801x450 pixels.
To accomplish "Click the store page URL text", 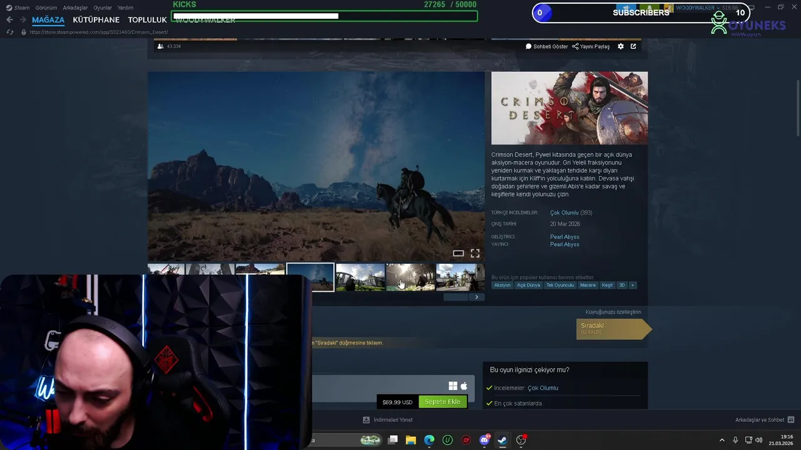I will tap(99, 32).
